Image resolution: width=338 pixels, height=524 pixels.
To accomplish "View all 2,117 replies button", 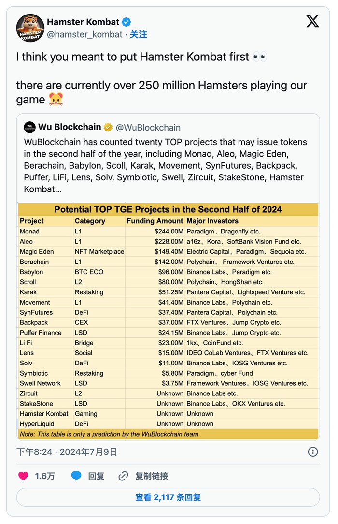I will 168,497.
